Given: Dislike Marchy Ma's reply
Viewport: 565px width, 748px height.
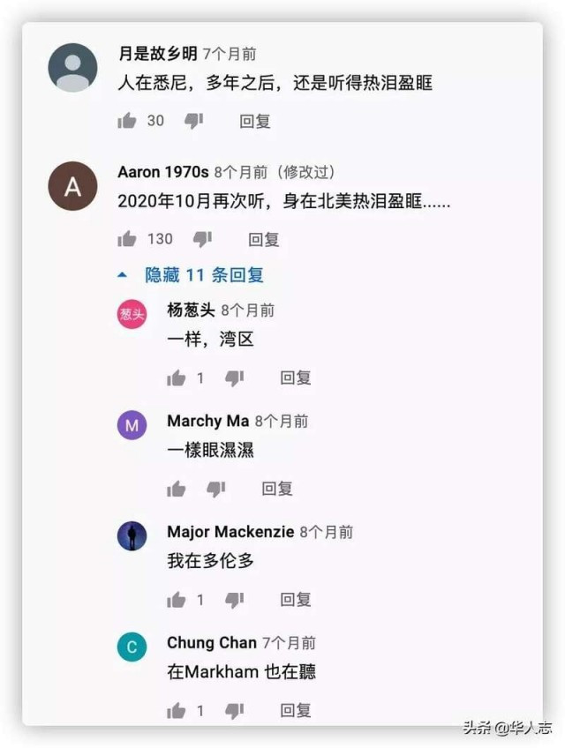Looking at the screenshot, I should click(x=216, y=489).
